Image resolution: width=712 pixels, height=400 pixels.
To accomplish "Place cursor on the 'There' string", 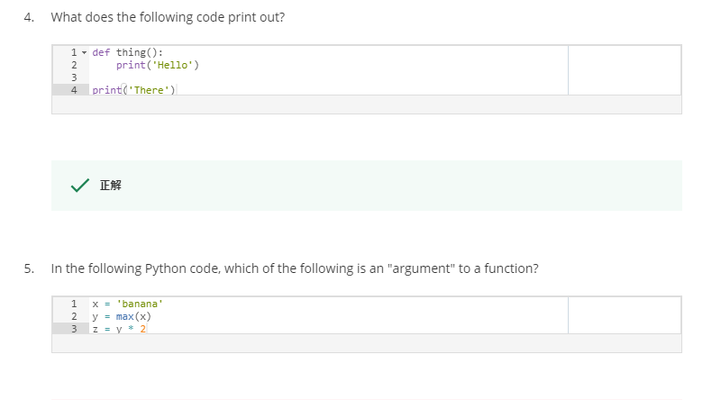I will [149, 90].
